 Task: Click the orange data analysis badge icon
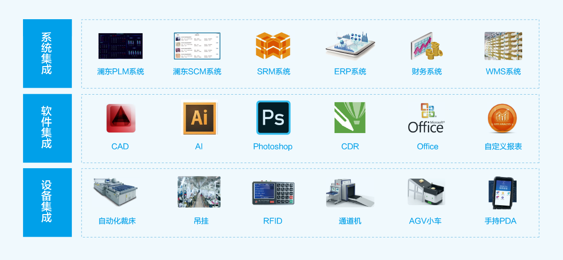[503, 118]
